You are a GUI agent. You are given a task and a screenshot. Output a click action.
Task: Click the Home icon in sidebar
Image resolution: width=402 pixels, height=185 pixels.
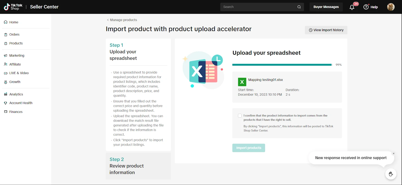[x=6, y=22]
